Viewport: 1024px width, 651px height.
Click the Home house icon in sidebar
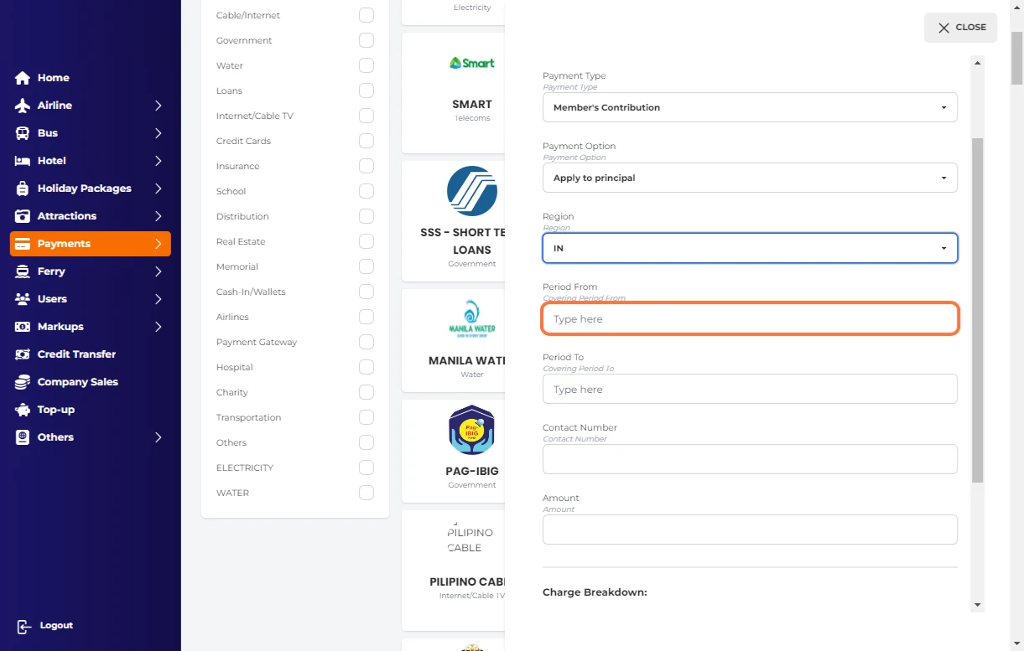23,78
